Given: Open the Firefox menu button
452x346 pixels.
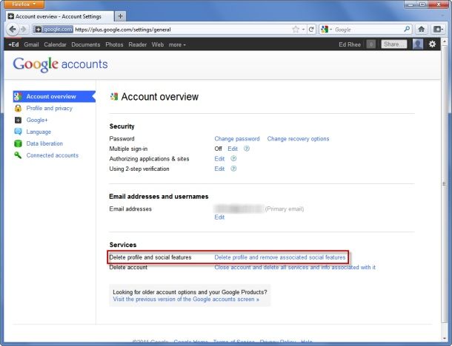Looking at the screenshot, I should click(x=24, y=4).
